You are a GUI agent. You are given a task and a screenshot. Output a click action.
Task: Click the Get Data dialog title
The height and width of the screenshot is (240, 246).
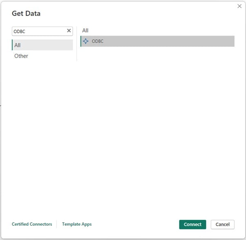point(26,13)
